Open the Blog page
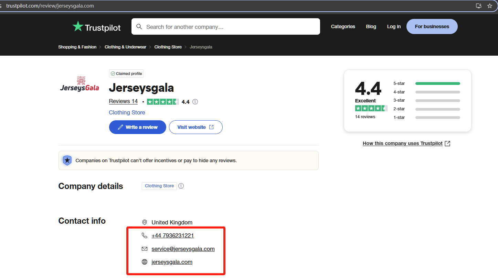 tap(371, 26)
